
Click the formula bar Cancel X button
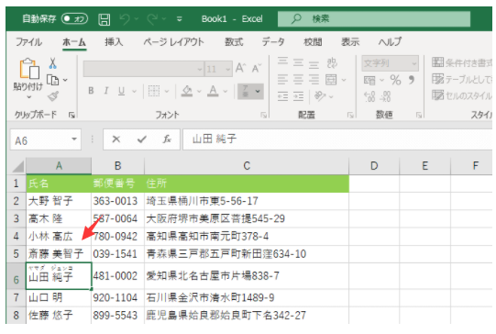[116, 139]
